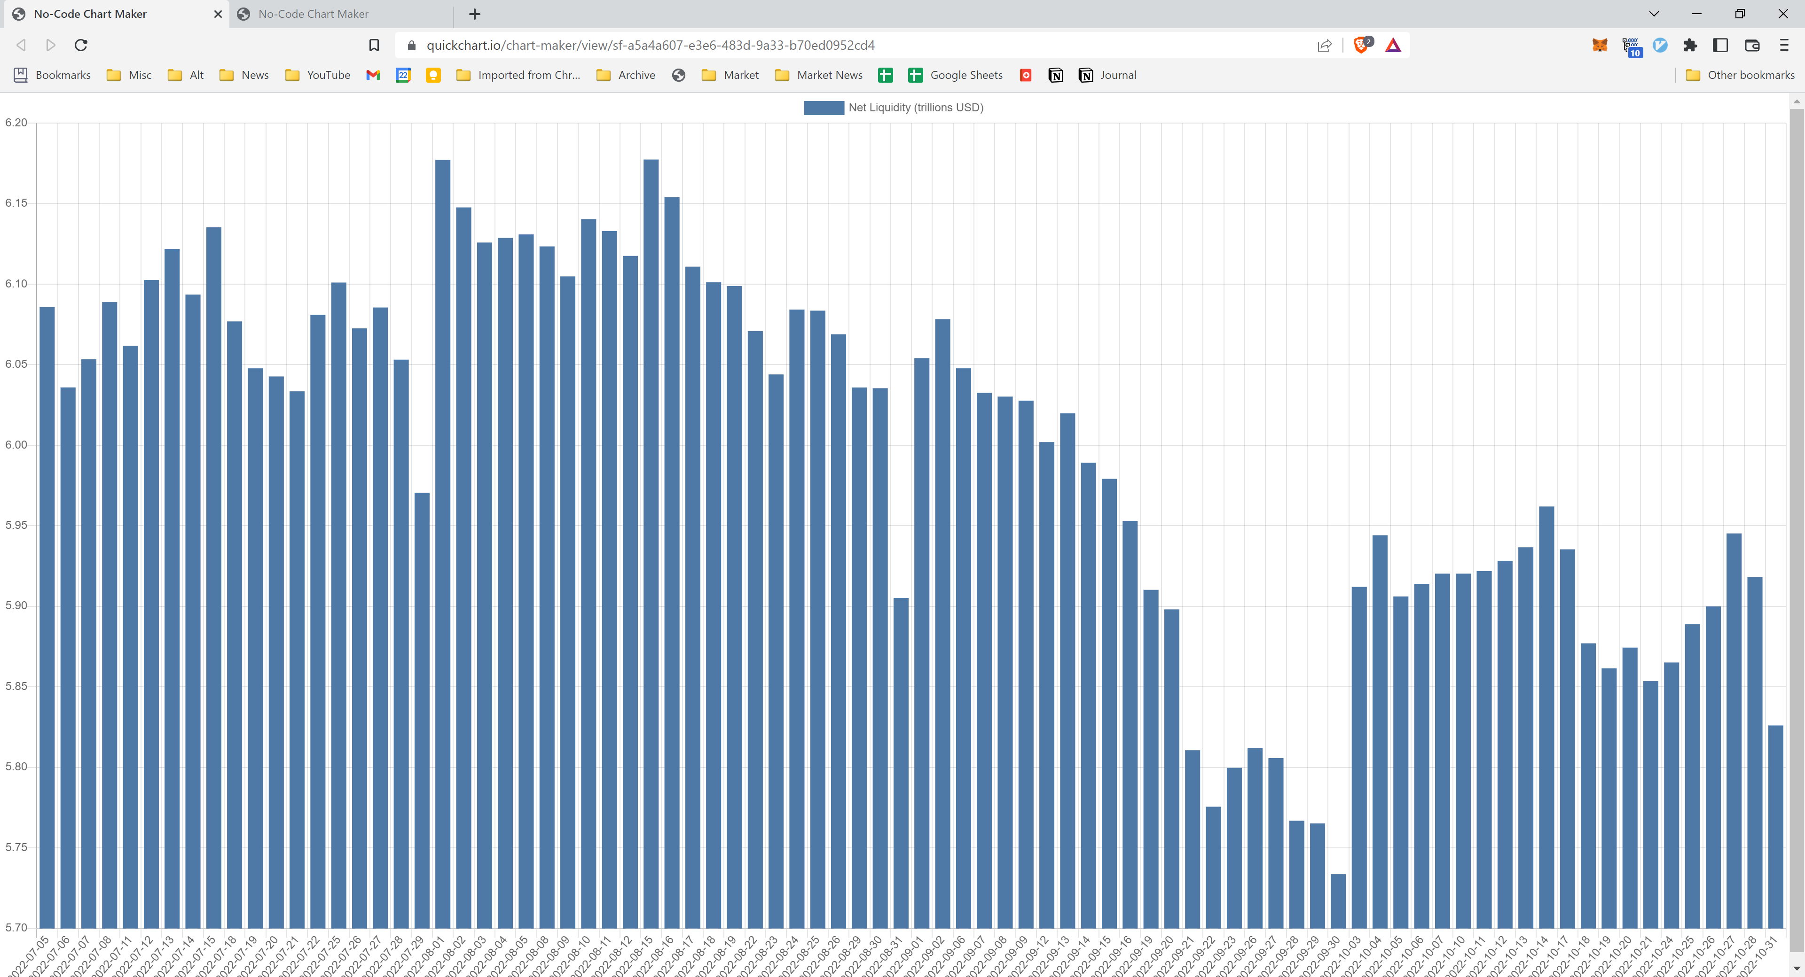Image resolution: width=1805 pixels, height=977 pixels.
Task: Click the Google Keep bookmark icon
Action: (433, 75)
